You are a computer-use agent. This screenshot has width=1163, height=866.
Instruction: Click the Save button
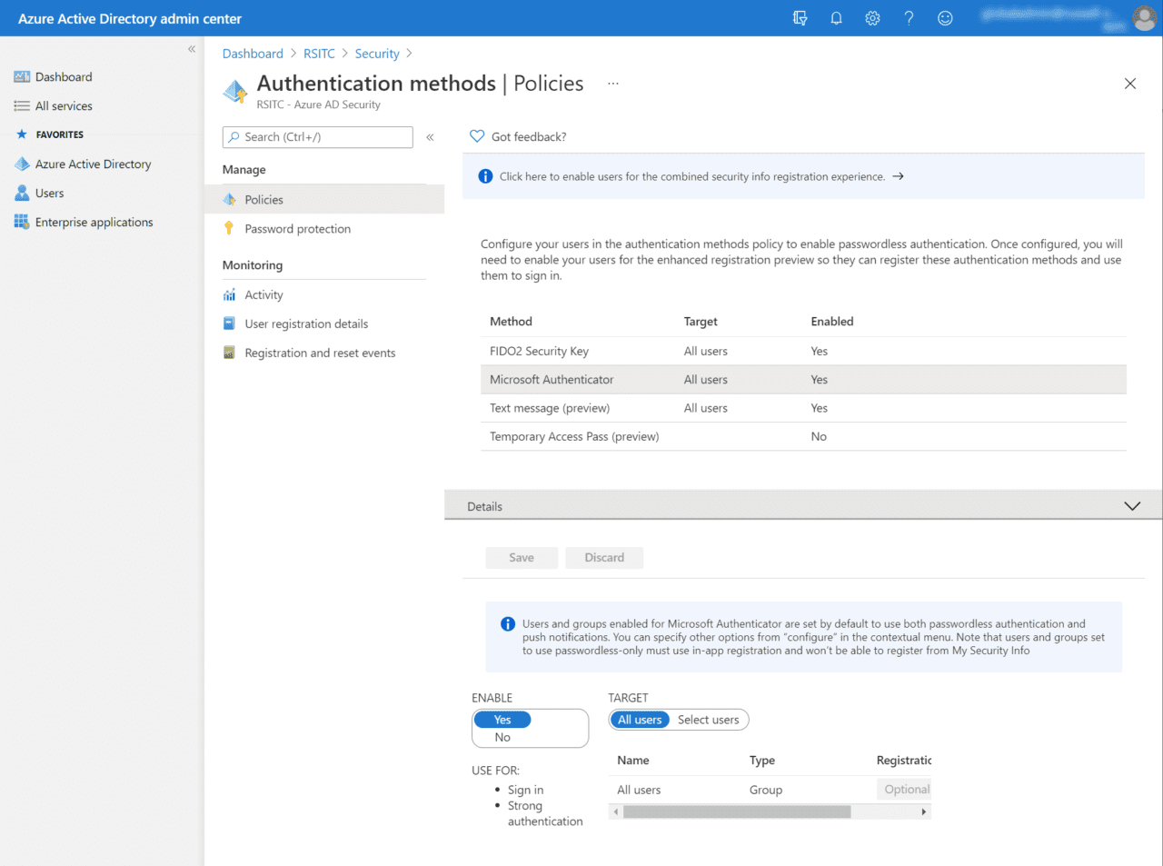coord(522,558)
